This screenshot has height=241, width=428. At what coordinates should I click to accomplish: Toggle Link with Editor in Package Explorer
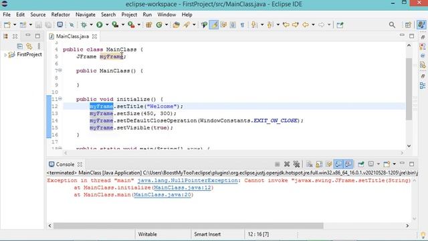click(29, 46)
